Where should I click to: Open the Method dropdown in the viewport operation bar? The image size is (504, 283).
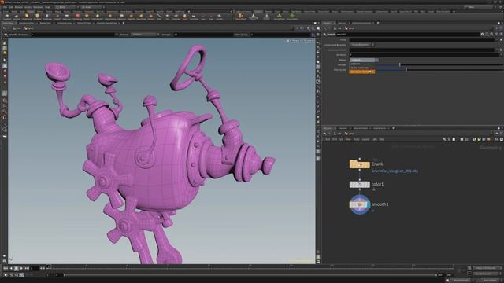click(145, 35)
